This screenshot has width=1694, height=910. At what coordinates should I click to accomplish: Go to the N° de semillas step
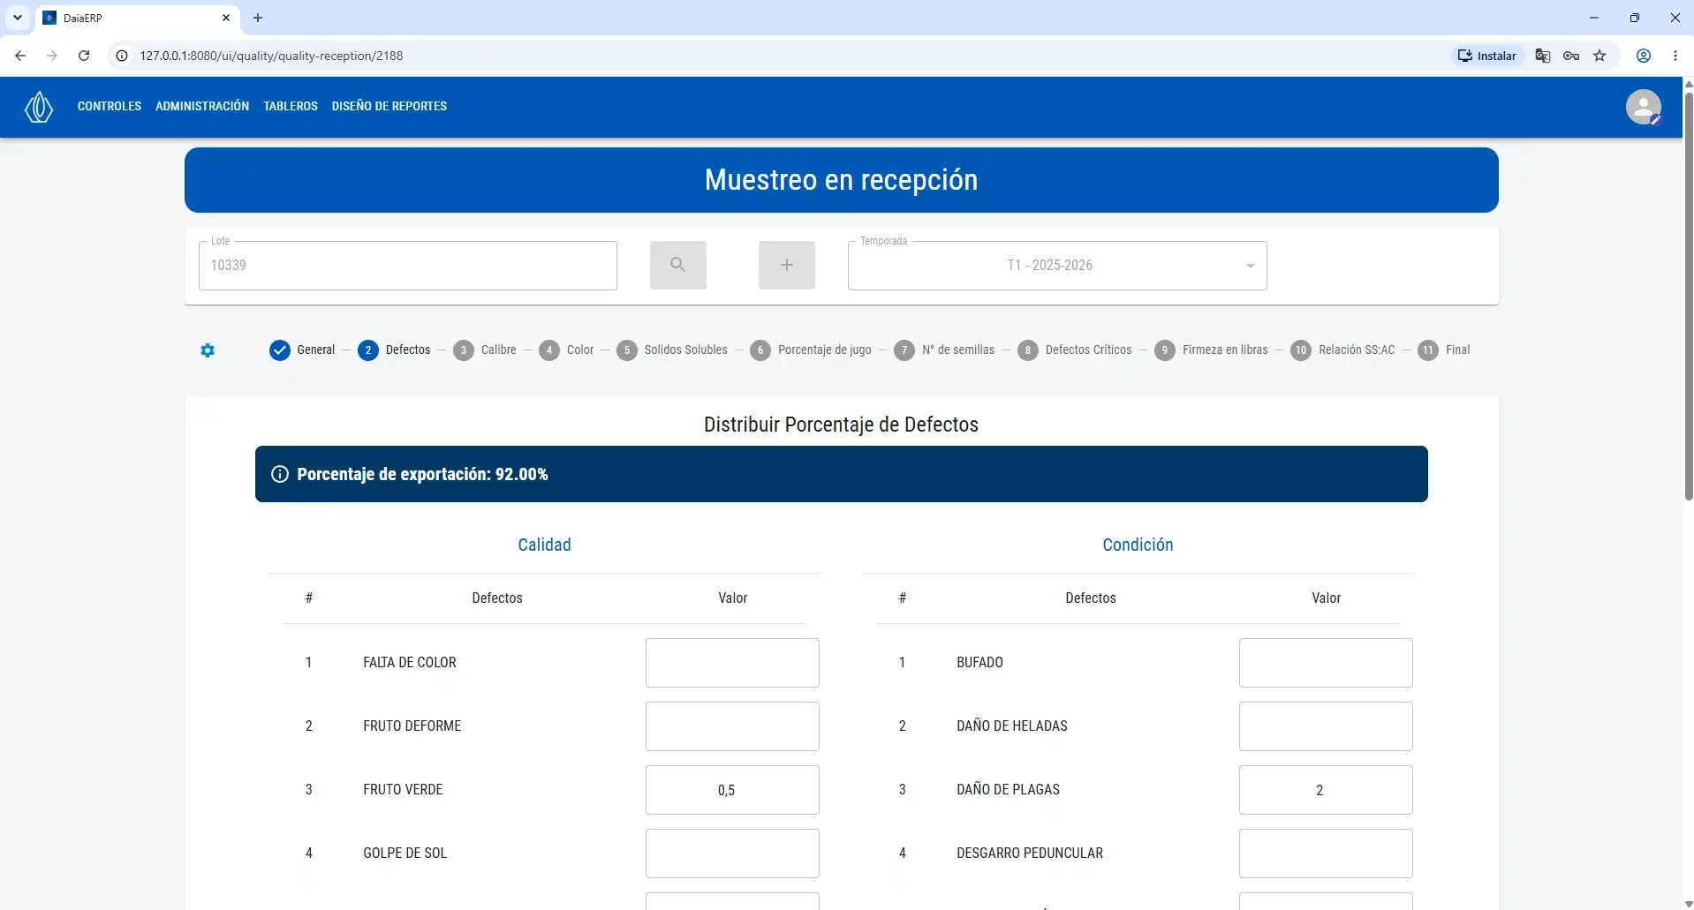(x=944, y=350)
